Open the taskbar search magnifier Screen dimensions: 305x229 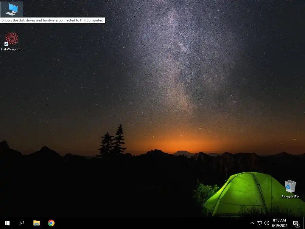pyautogui.click(x=21, y=223)
